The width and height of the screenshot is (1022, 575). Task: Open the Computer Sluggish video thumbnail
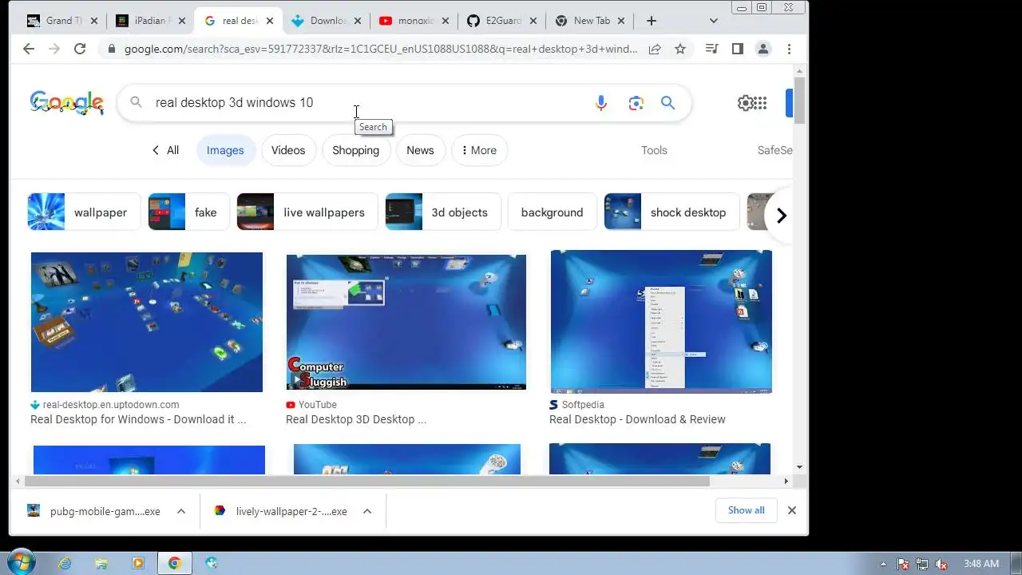click(x=406, y=322)
